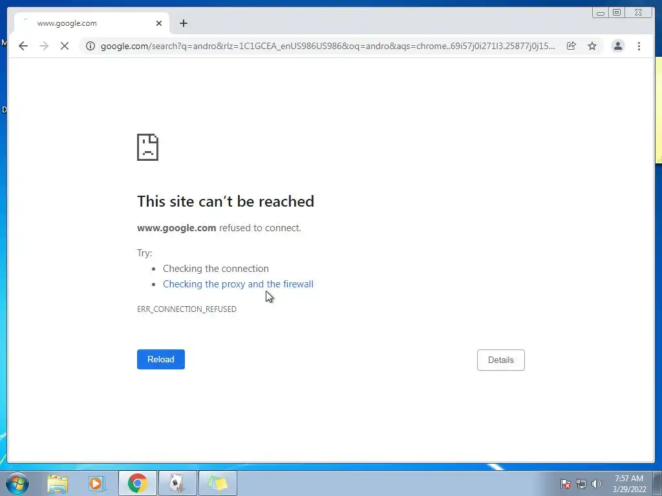Open Action Center flag in tray
662x496 pixels.
[566, 484]
